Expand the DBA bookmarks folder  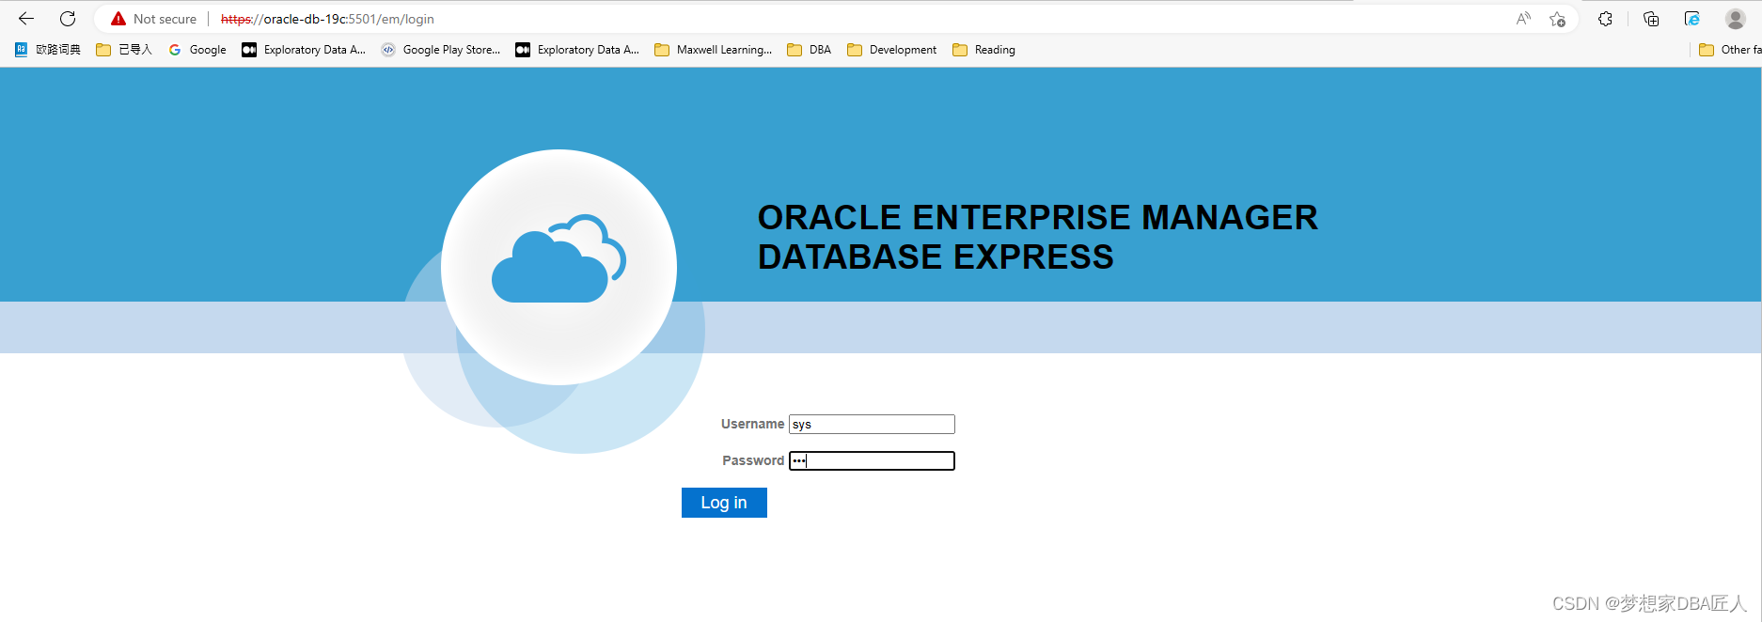[x=810, y=50]
